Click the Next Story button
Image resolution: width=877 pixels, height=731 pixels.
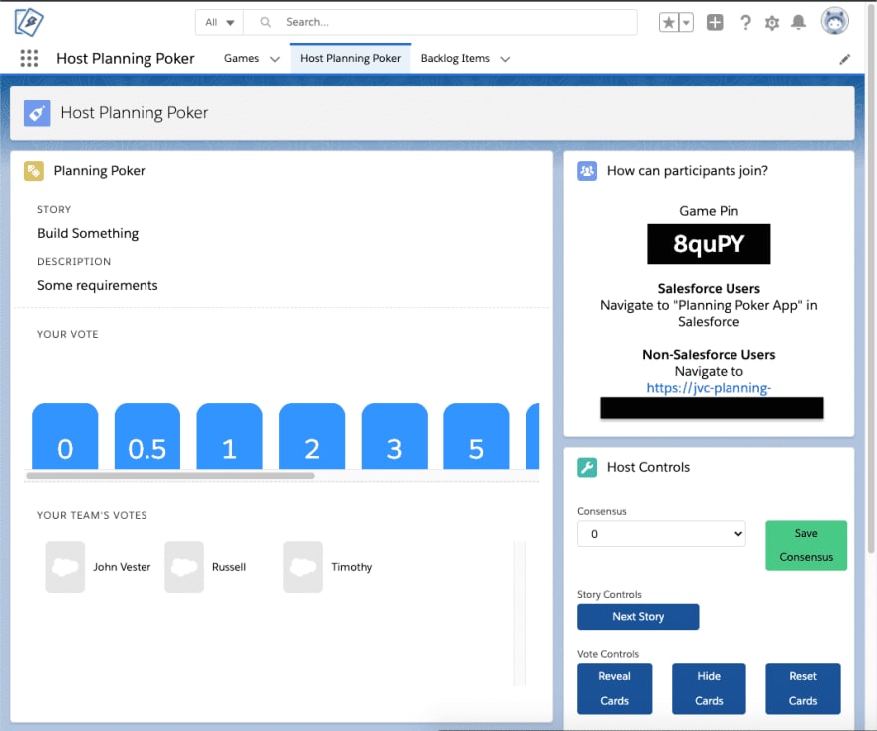[x=638, y=617]
